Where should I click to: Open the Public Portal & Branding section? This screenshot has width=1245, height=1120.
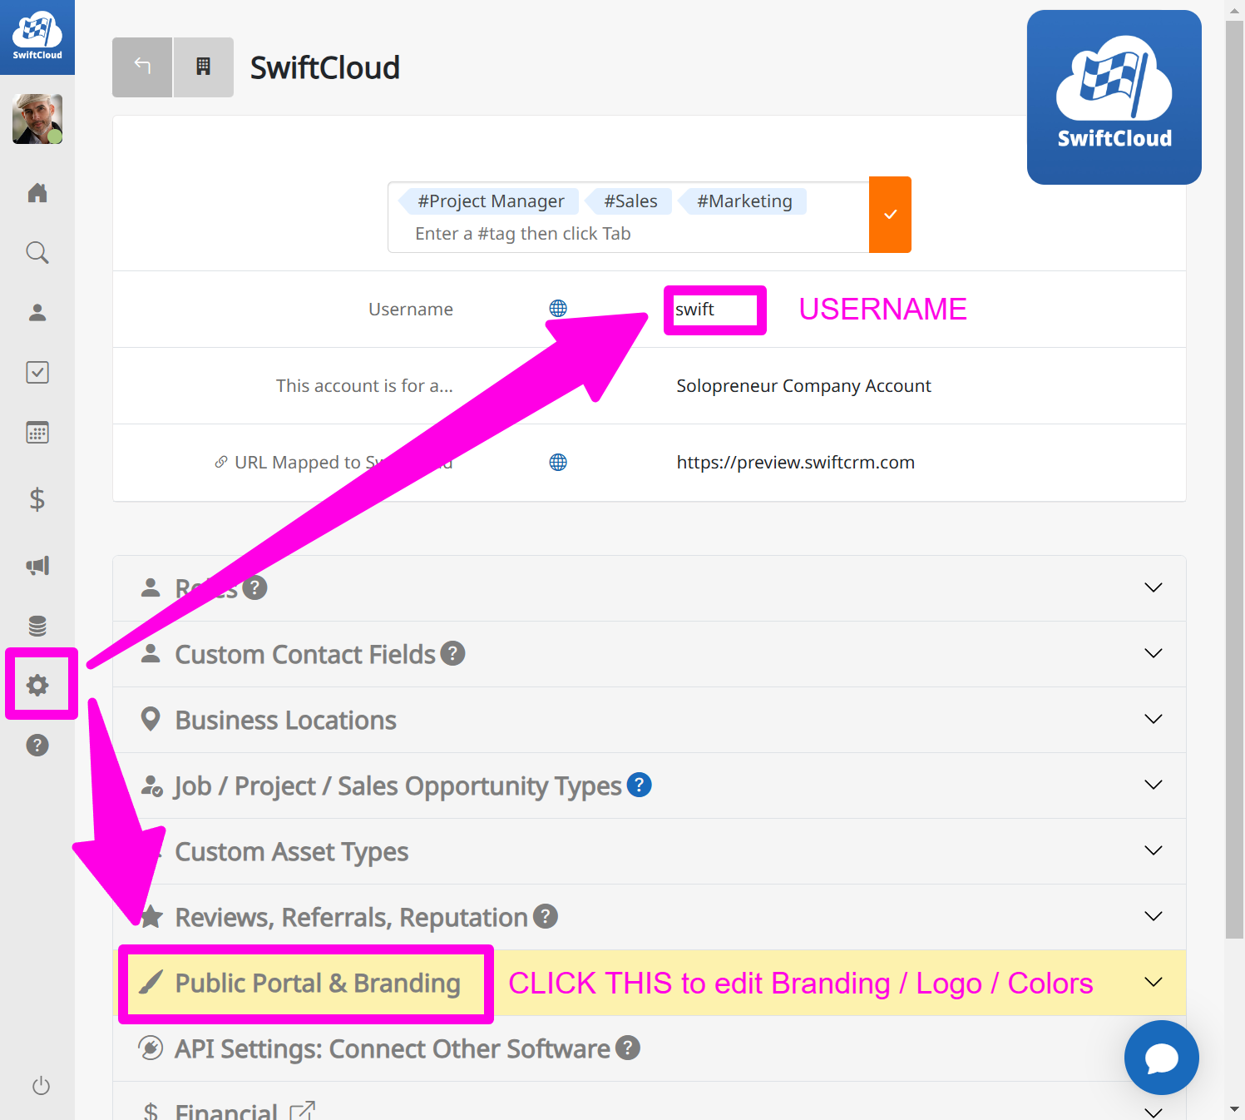pyautogui.click(x=316, y=983)
